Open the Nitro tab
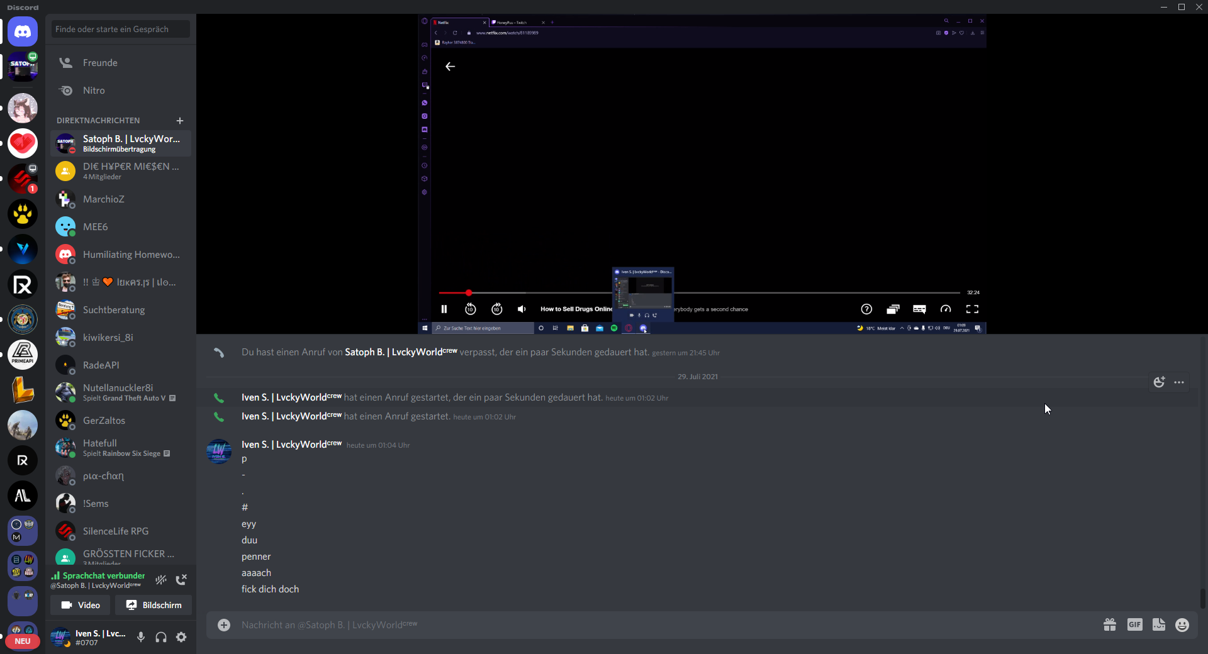This screenshot has height=654, width=1208. coord(94,91)
